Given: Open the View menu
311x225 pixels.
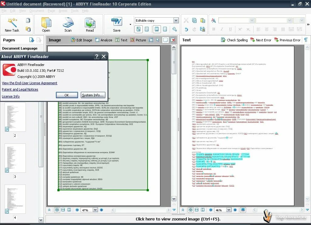Looking at the screenshot, I should point(22,11).
